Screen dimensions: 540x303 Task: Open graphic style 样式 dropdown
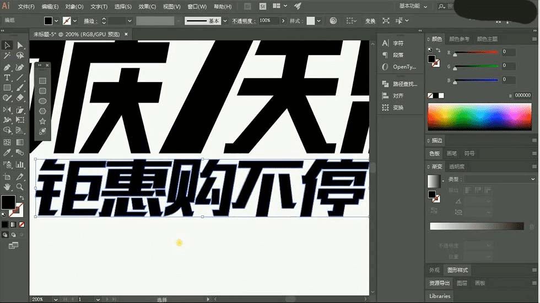coord(318,21)
